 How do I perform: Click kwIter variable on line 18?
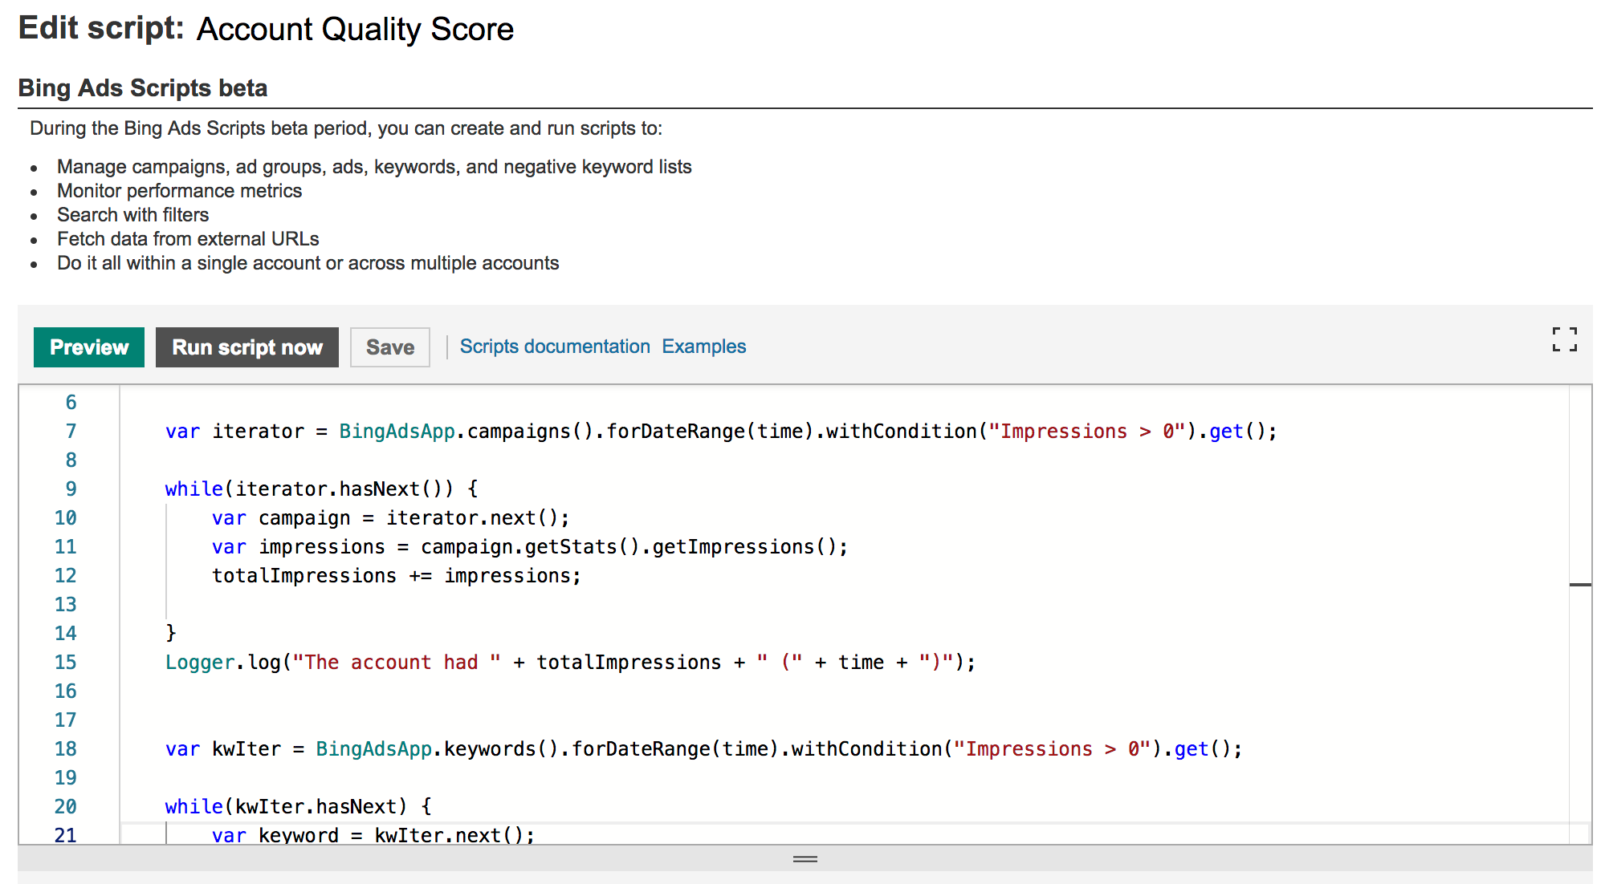[x=246, y=749]
